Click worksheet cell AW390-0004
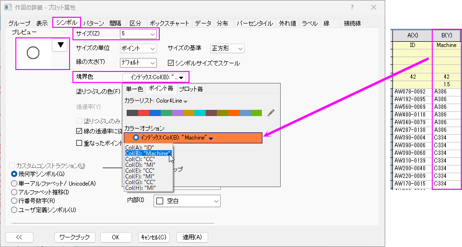462x247 pixels. point(413,138)
